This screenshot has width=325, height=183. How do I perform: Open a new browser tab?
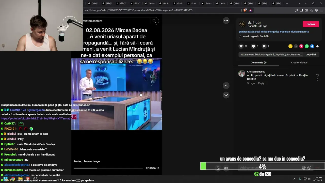click(287, 3)
